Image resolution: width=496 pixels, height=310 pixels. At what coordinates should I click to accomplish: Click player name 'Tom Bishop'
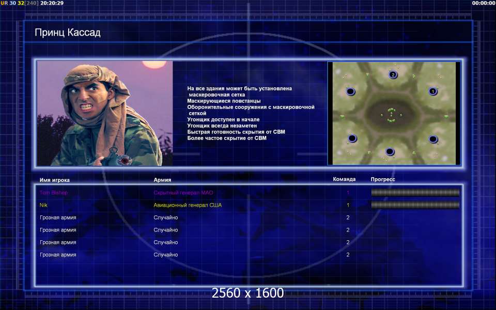[54, 193]
